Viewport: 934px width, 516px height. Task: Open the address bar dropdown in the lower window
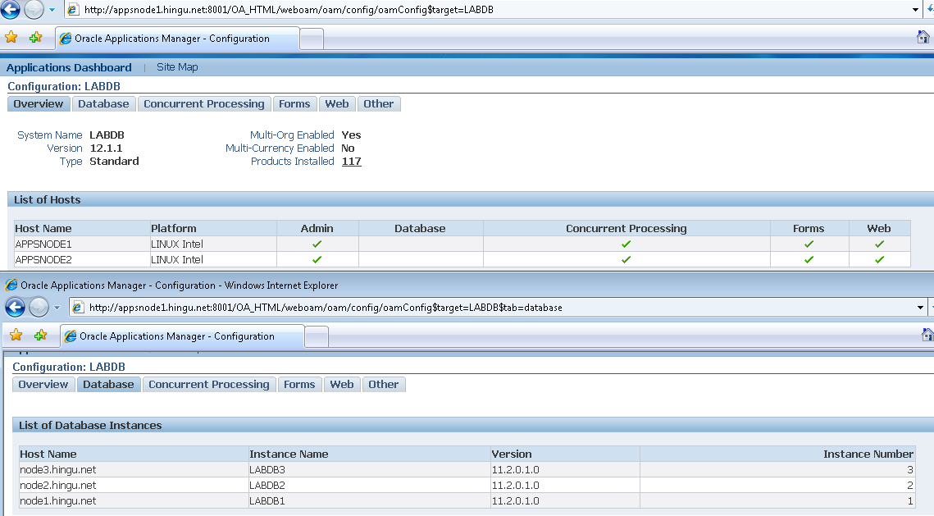click(x=921, y=308)
